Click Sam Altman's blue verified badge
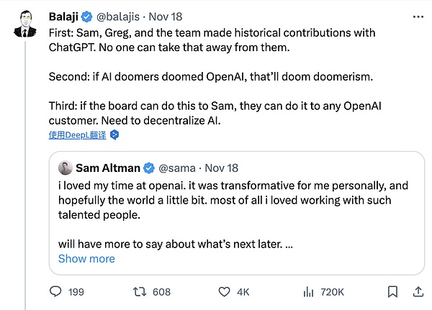432x310 pixels. (148, 168)
